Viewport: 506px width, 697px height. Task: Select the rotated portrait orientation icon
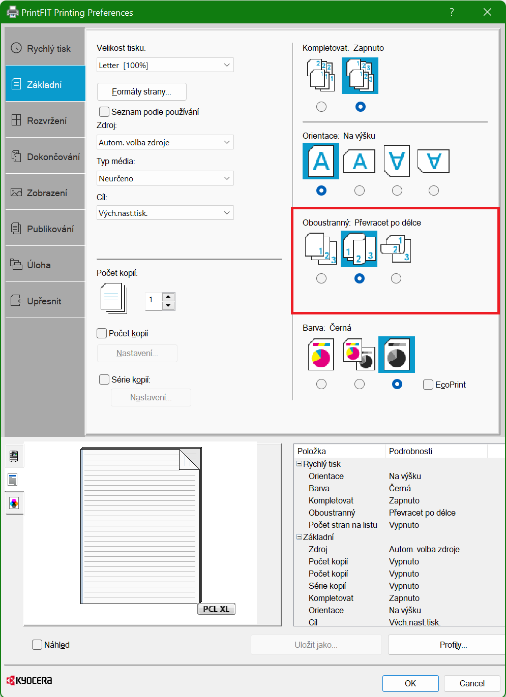[x=397, y=162]
